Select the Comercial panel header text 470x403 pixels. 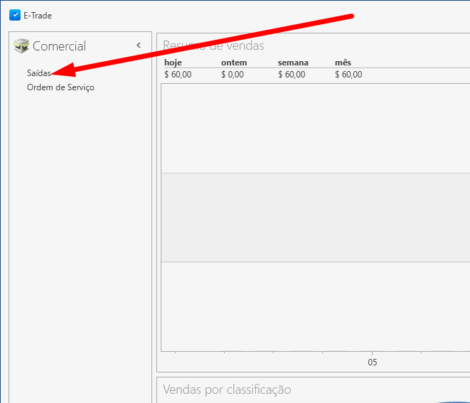(59, 46)
